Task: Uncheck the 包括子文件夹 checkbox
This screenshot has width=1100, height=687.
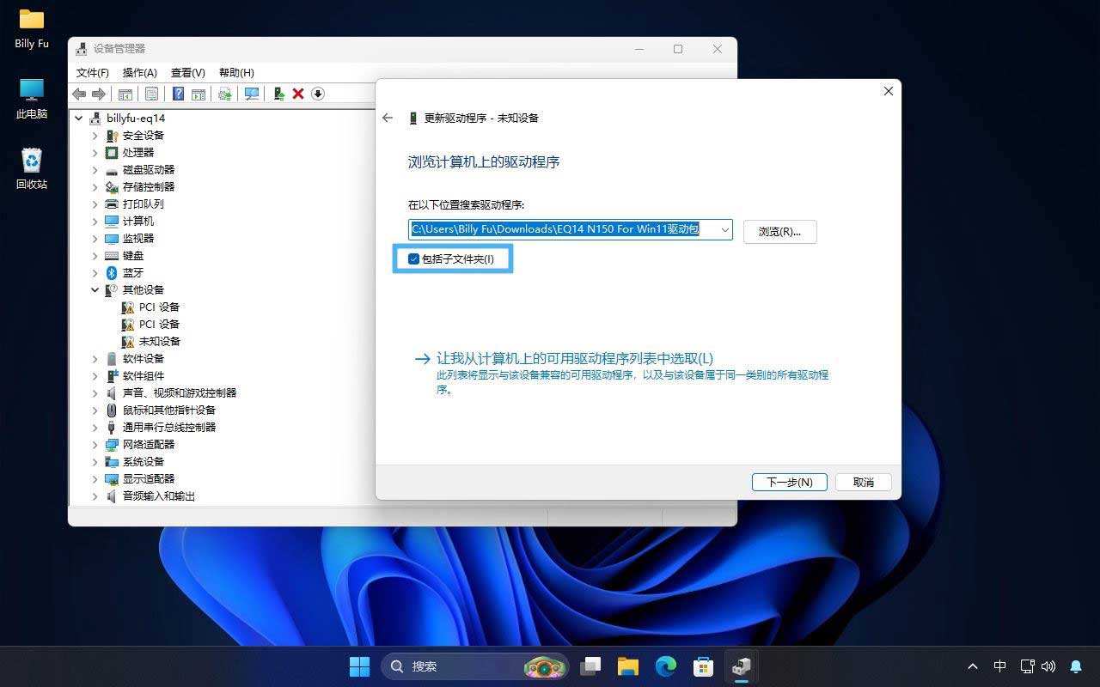Action: 413,258
